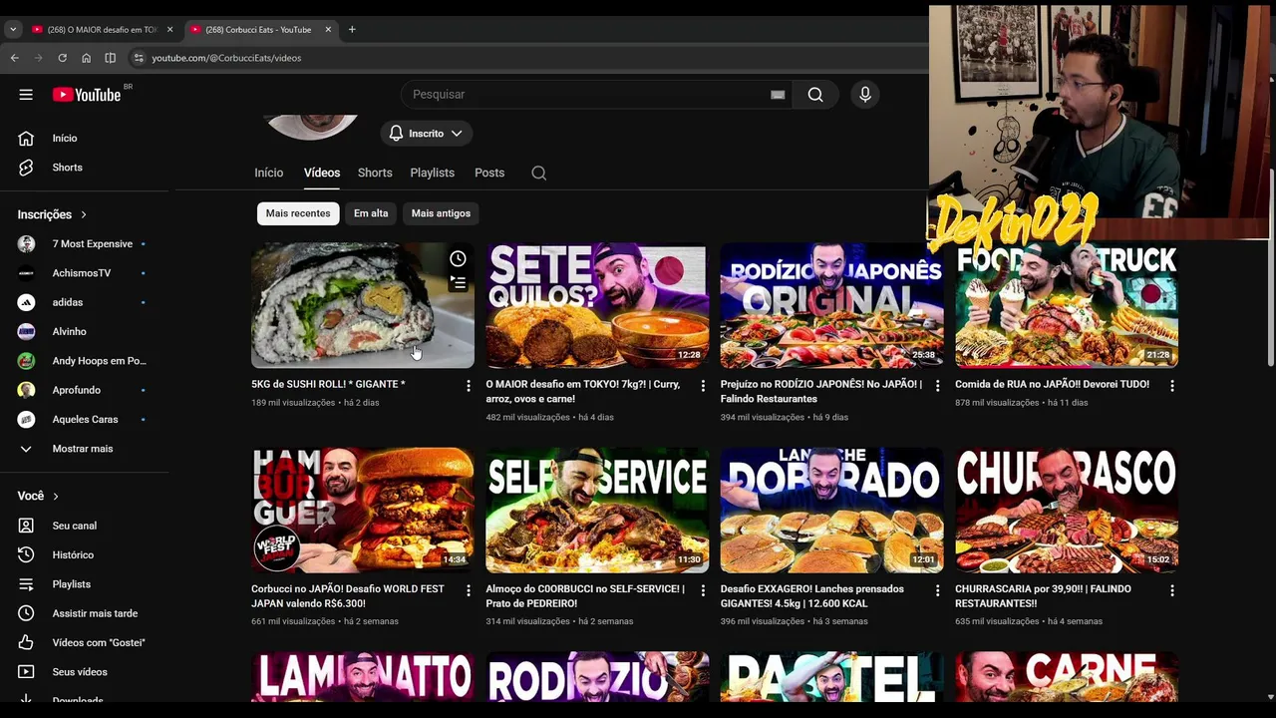Open options for Prejuízo no RODÍZIO JAPONÊS video
This screenshot has height=718, width=1276.
tap(937, 385)
